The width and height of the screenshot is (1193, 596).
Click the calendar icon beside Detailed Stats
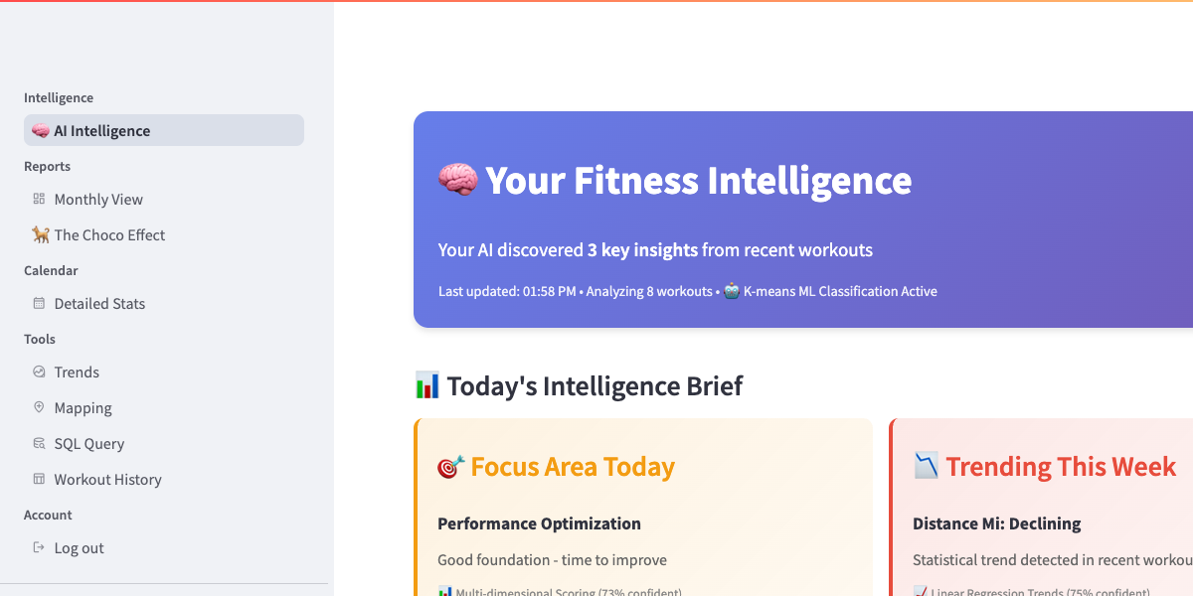(x=39, y=303)
